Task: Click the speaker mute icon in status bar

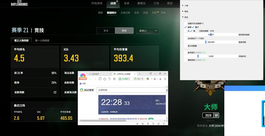Action: (x=153, y=124)
